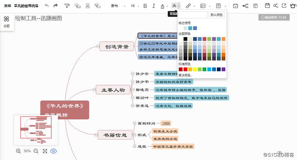Open the calendar task icon
The height and width of the screenshot is (160, 297).
click(x=235, y=6)
